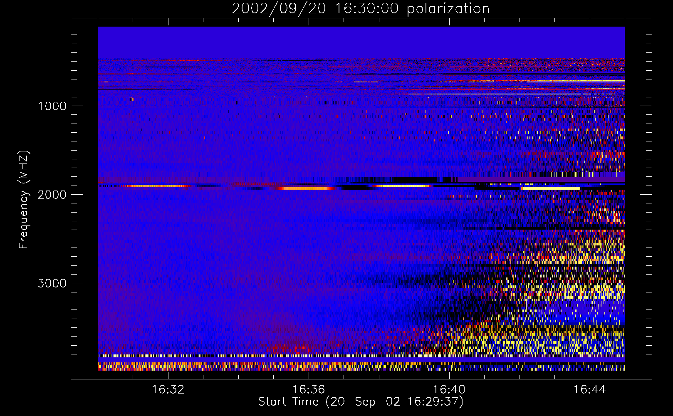This screenshot has width=673, height=416.
Task: Click the 1000 frequency tick label
Action: [x=52, y=106]
